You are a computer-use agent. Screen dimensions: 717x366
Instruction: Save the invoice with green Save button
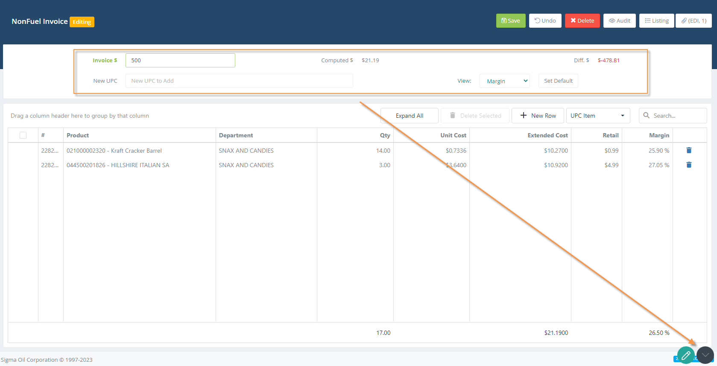(x=511, y=20)
